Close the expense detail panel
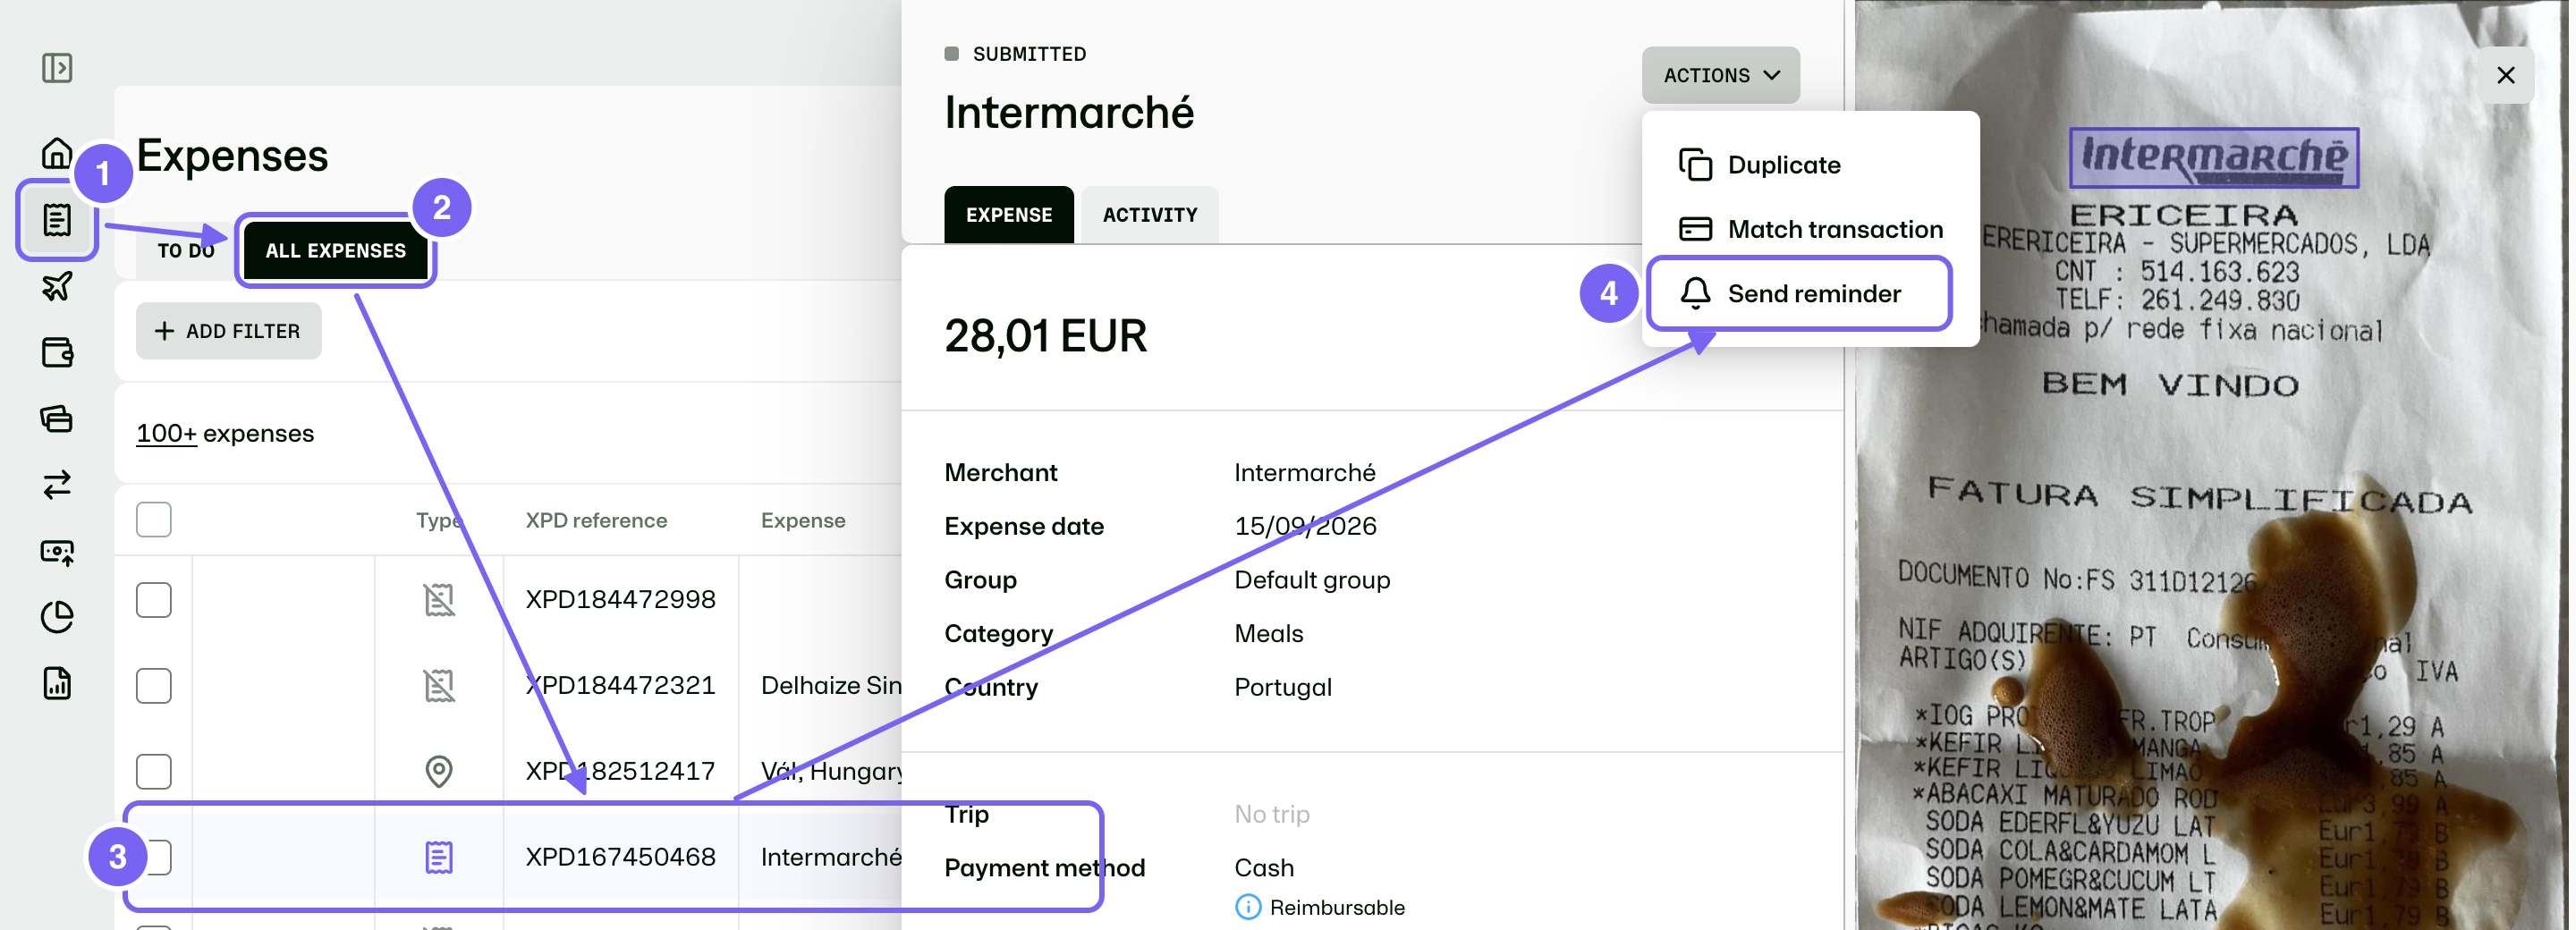 coord(2505,75)
